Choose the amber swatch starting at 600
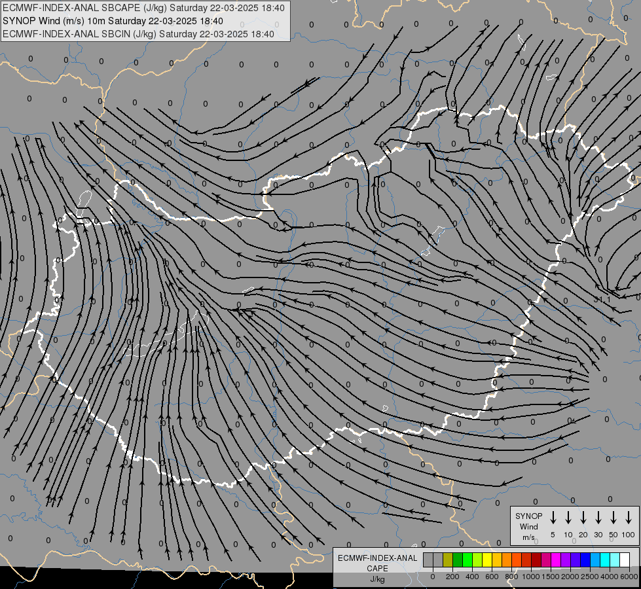The image size is (641, 589). 497,560
